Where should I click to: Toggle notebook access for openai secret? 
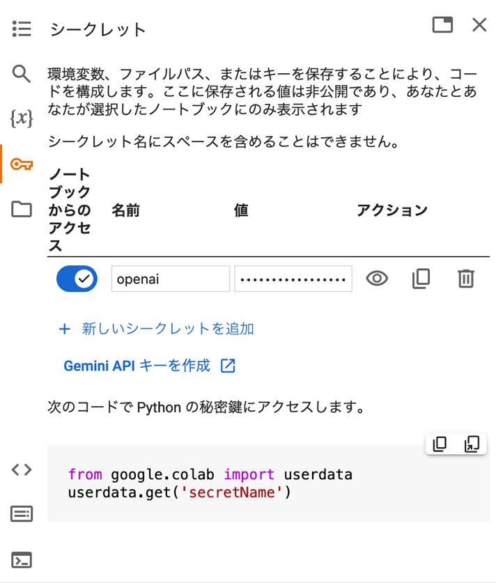coord(77,279)
